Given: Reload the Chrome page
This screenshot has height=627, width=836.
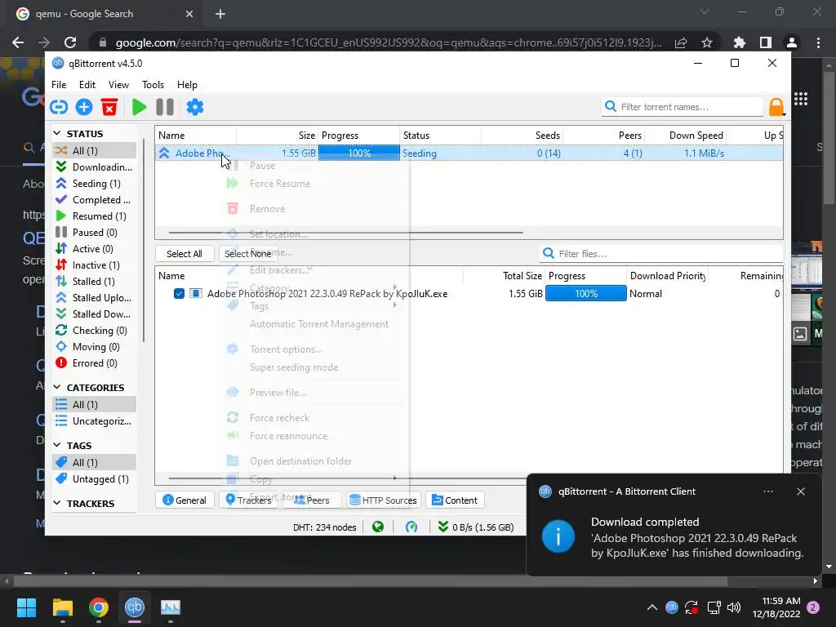Looking at the screenshot, I should 70,42.
